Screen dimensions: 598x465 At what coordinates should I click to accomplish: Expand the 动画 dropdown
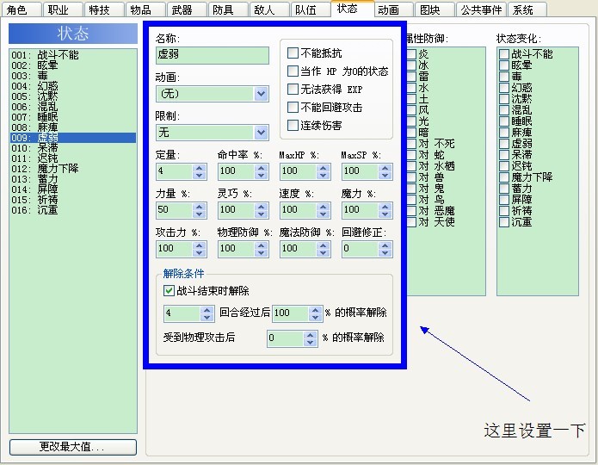pyautogui.click(x=261, y=94)
